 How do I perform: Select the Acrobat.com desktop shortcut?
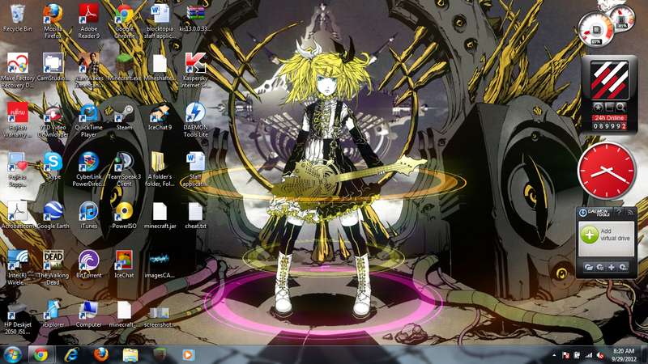coord(17,214)
